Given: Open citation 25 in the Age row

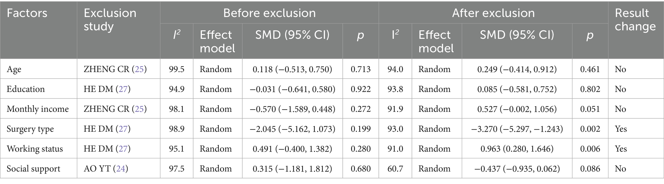Looking at the screenshot, I should 139,69.
